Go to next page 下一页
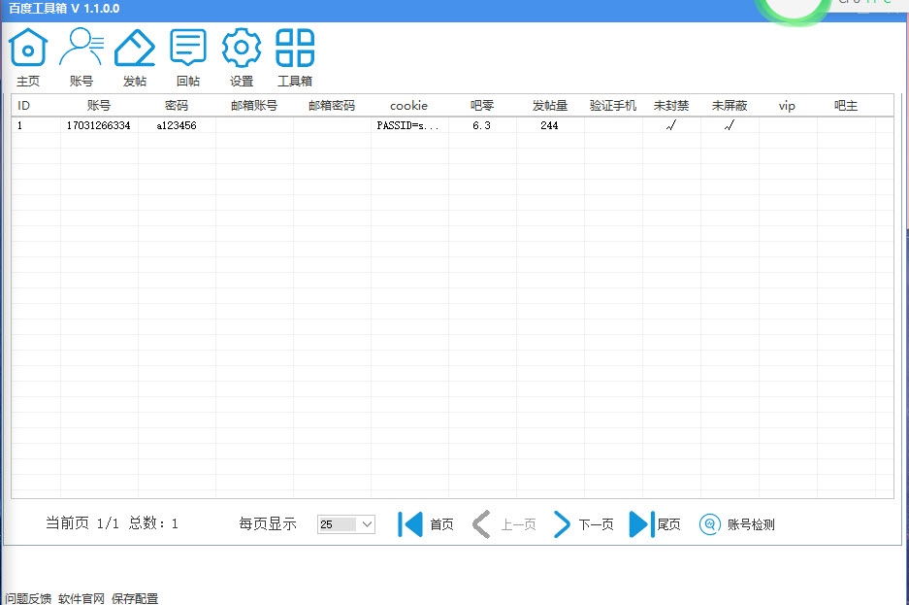This screenshot has height=605, width=909. tap(583, 524)
